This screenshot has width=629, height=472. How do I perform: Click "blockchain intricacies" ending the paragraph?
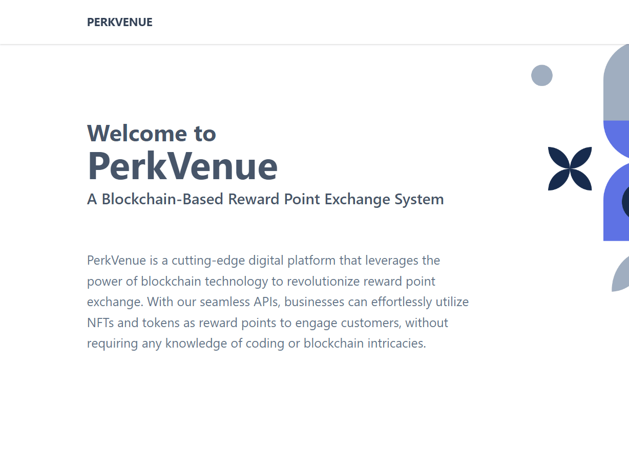pyautogui.click(x=364, y=344)
